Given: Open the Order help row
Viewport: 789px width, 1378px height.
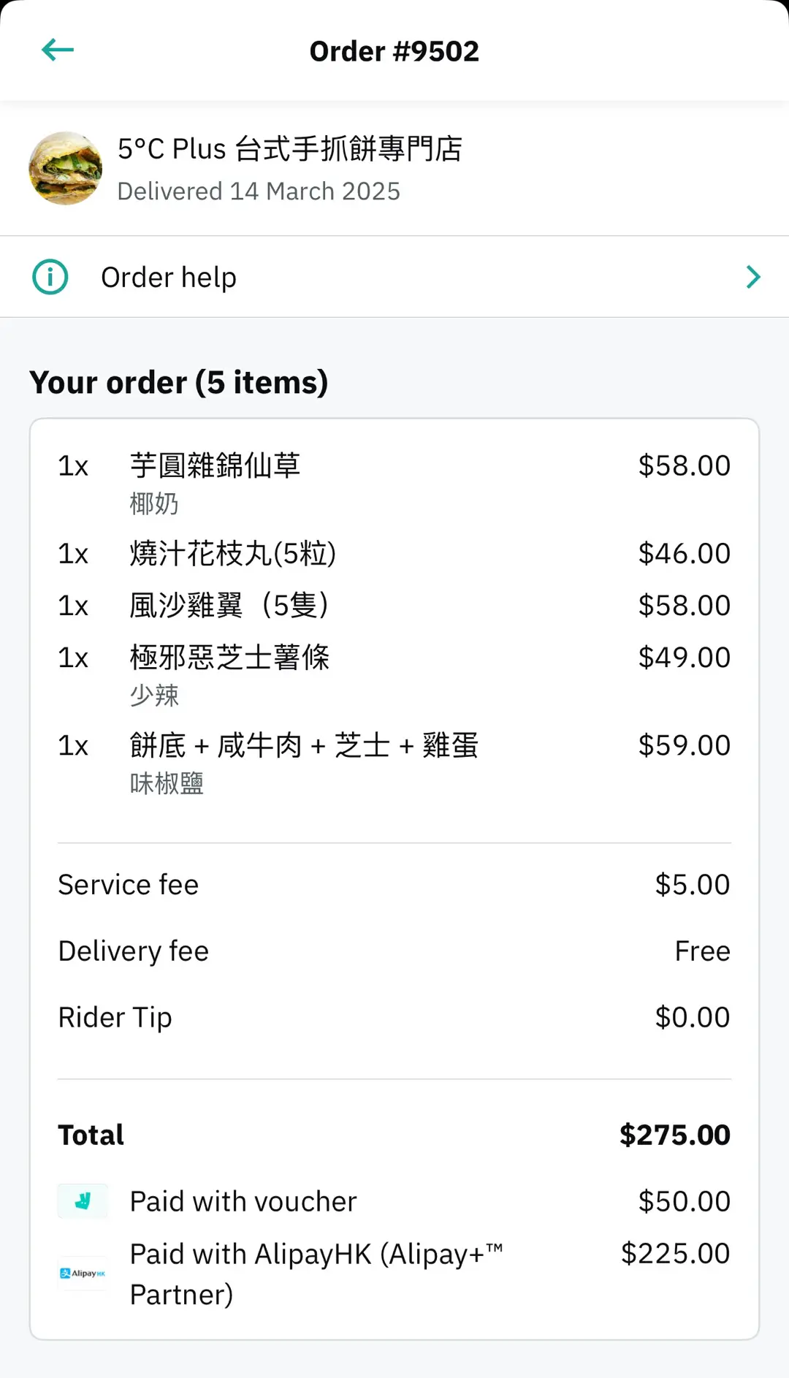Looking at the screenshot, I should [x=394, y=277].
